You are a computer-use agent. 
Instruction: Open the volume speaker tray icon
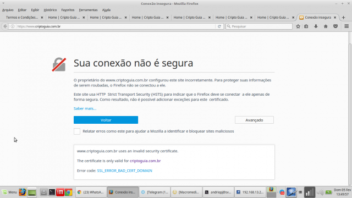point(320,192)
